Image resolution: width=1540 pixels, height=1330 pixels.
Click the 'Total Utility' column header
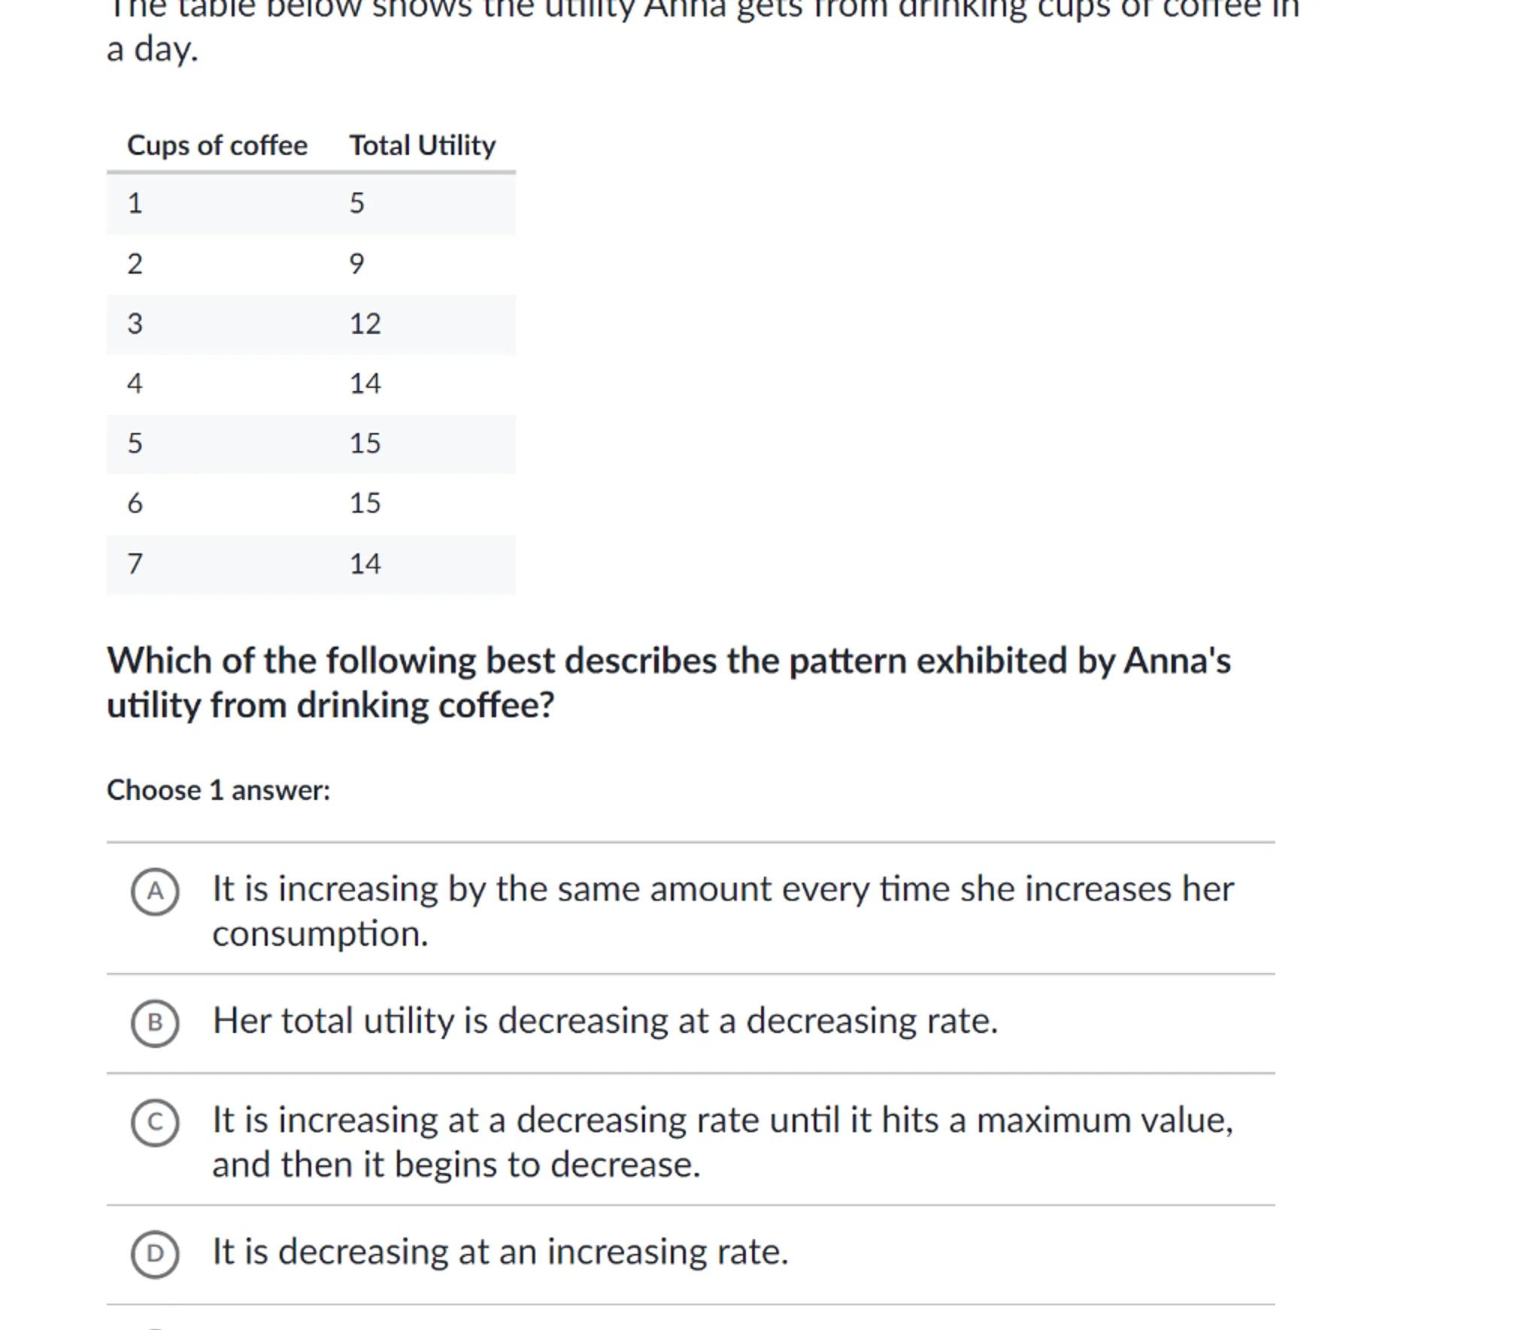coord(422,145)
